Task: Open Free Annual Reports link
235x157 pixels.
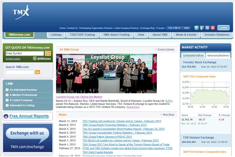Action: (29, 116)
